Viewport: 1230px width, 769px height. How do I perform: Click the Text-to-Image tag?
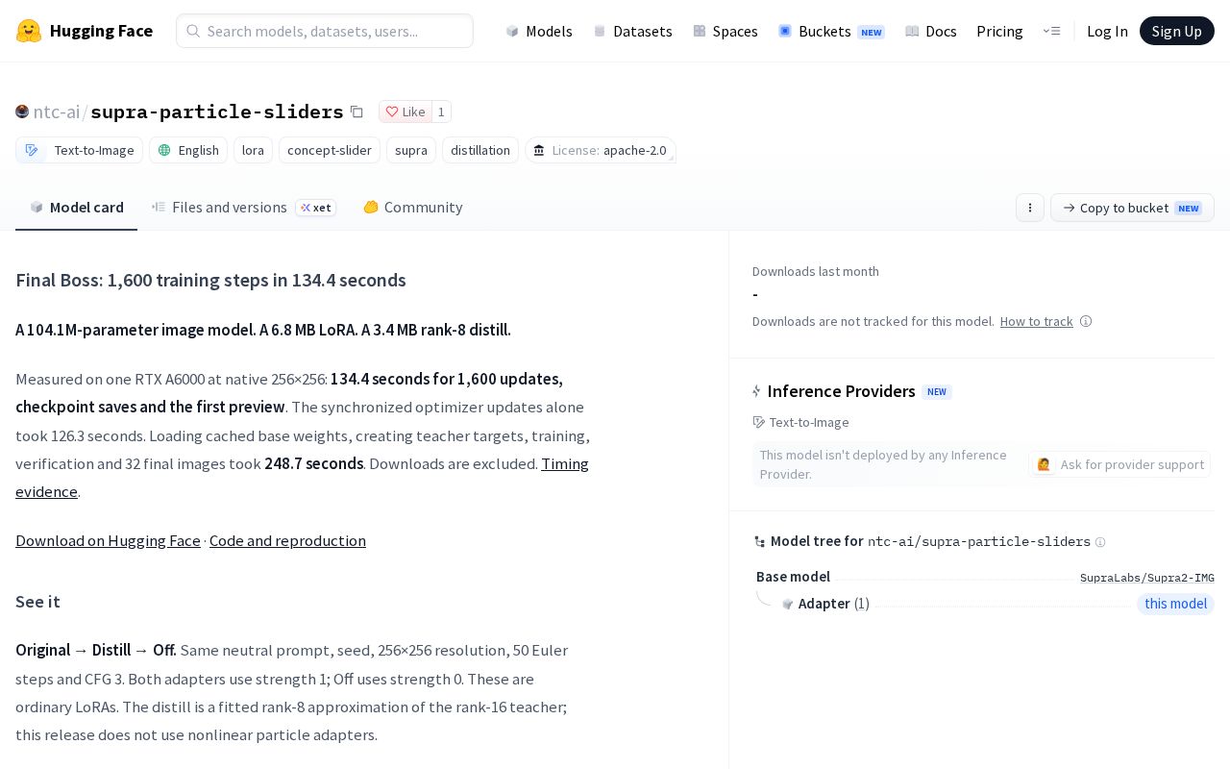tap(79, 150)
